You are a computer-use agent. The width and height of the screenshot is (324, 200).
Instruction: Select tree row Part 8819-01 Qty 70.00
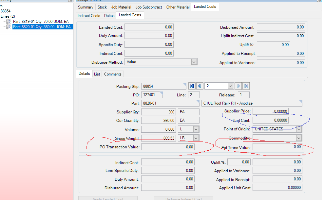pyautogui.click(x=41, y=22)
